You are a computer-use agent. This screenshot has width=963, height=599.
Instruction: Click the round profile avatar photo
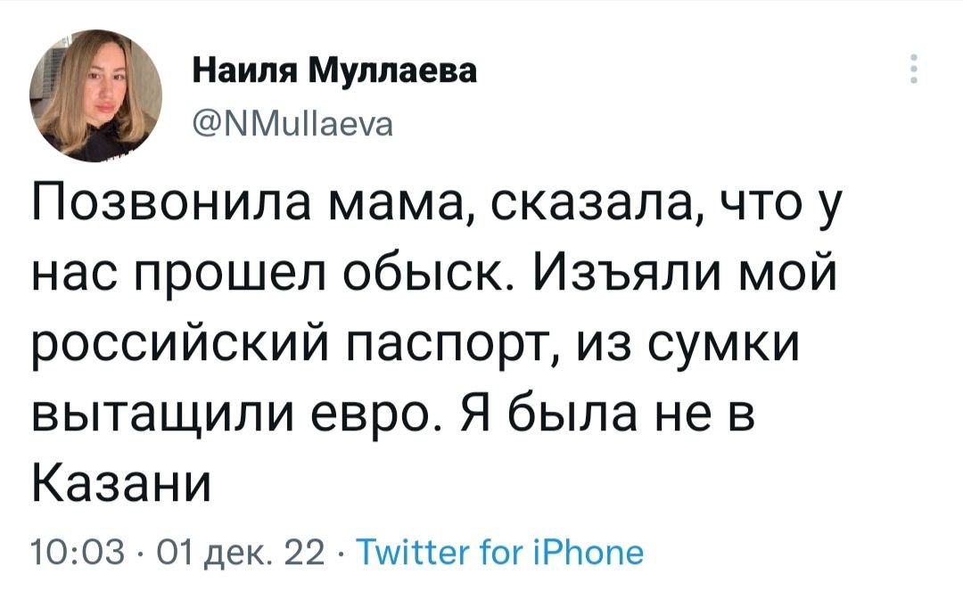point(95,95)
